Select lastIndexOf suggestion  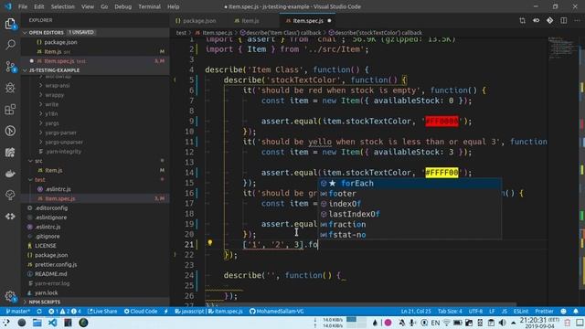[x=409, y=214]
